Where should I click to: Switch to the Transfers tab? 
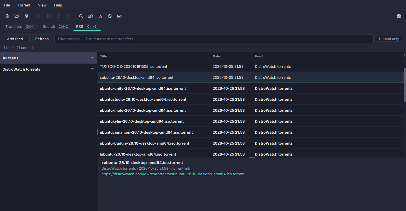(21, 26)
